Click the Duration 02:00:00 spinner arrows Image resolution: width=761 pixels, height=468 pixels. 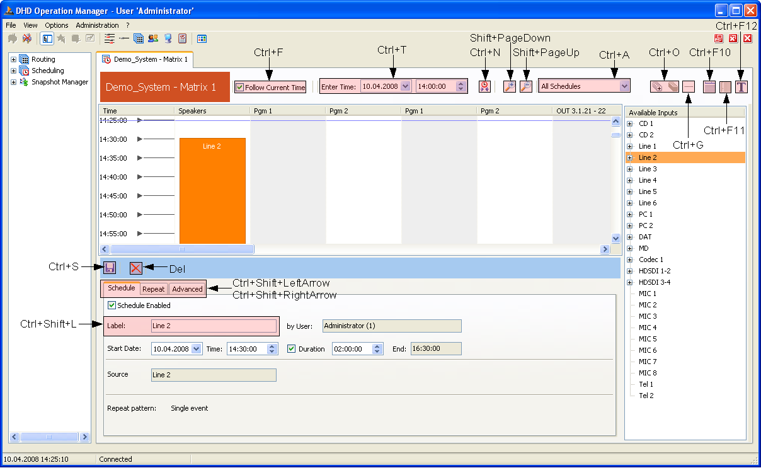click(377, 349)
